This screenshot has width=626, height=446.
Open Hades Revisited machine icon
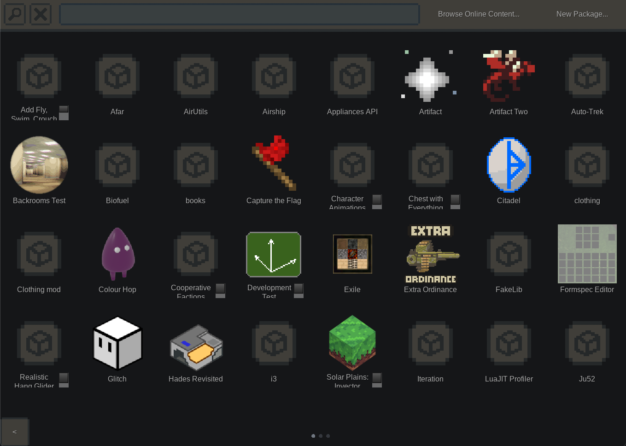pyautogui.click(x=196, y=347)
